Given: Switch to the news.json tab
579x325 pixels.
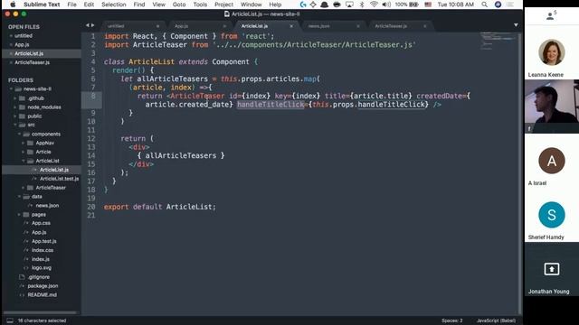Looking at the screenshot, I should pyautogui.click(x=318, y=26).
